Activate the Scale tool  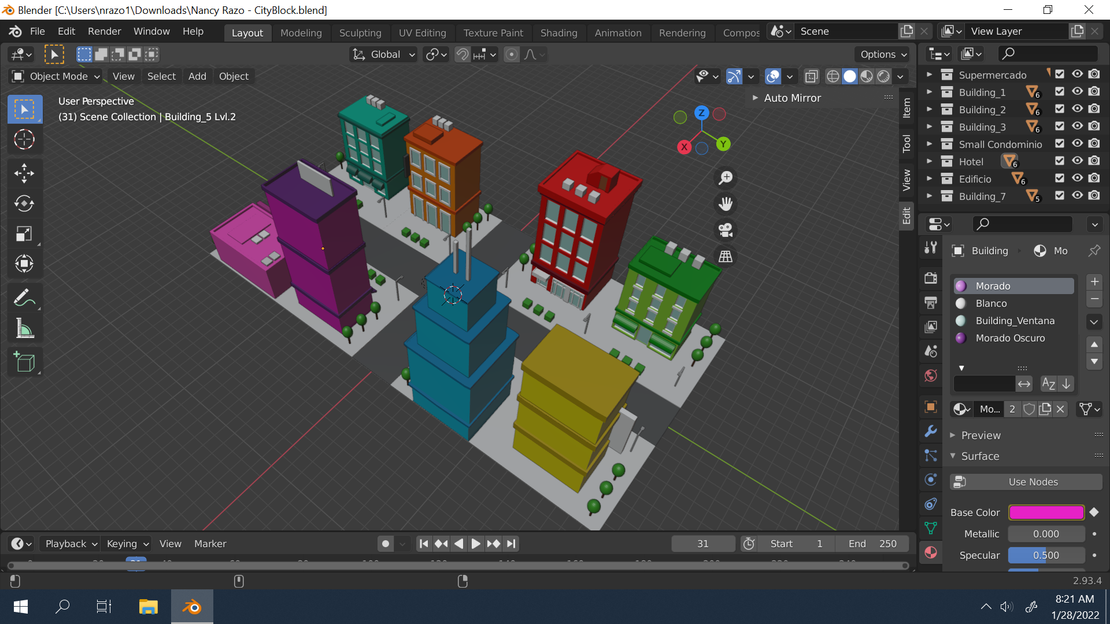[x=24, y=233]
